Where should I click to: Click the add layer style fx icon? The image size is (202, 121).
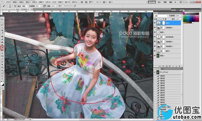pyautogui.click(x=163, y=66)
